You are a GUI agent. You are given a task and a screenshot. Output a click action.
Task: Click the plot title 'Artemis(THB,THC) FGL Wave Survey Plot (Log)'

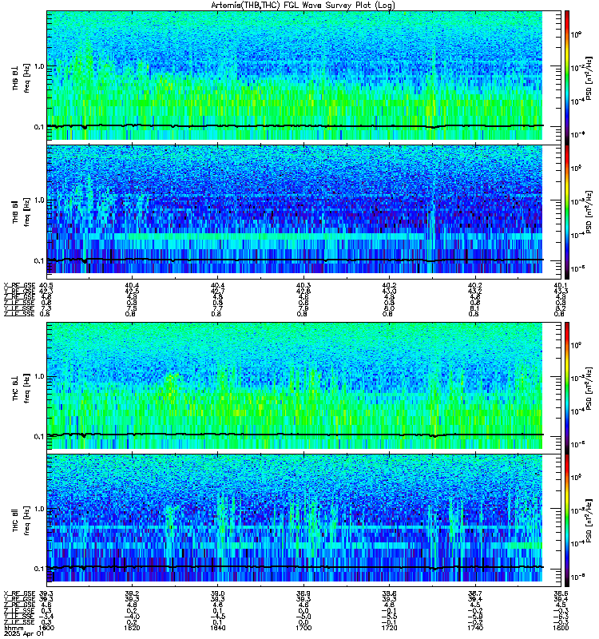click(303, 6)
